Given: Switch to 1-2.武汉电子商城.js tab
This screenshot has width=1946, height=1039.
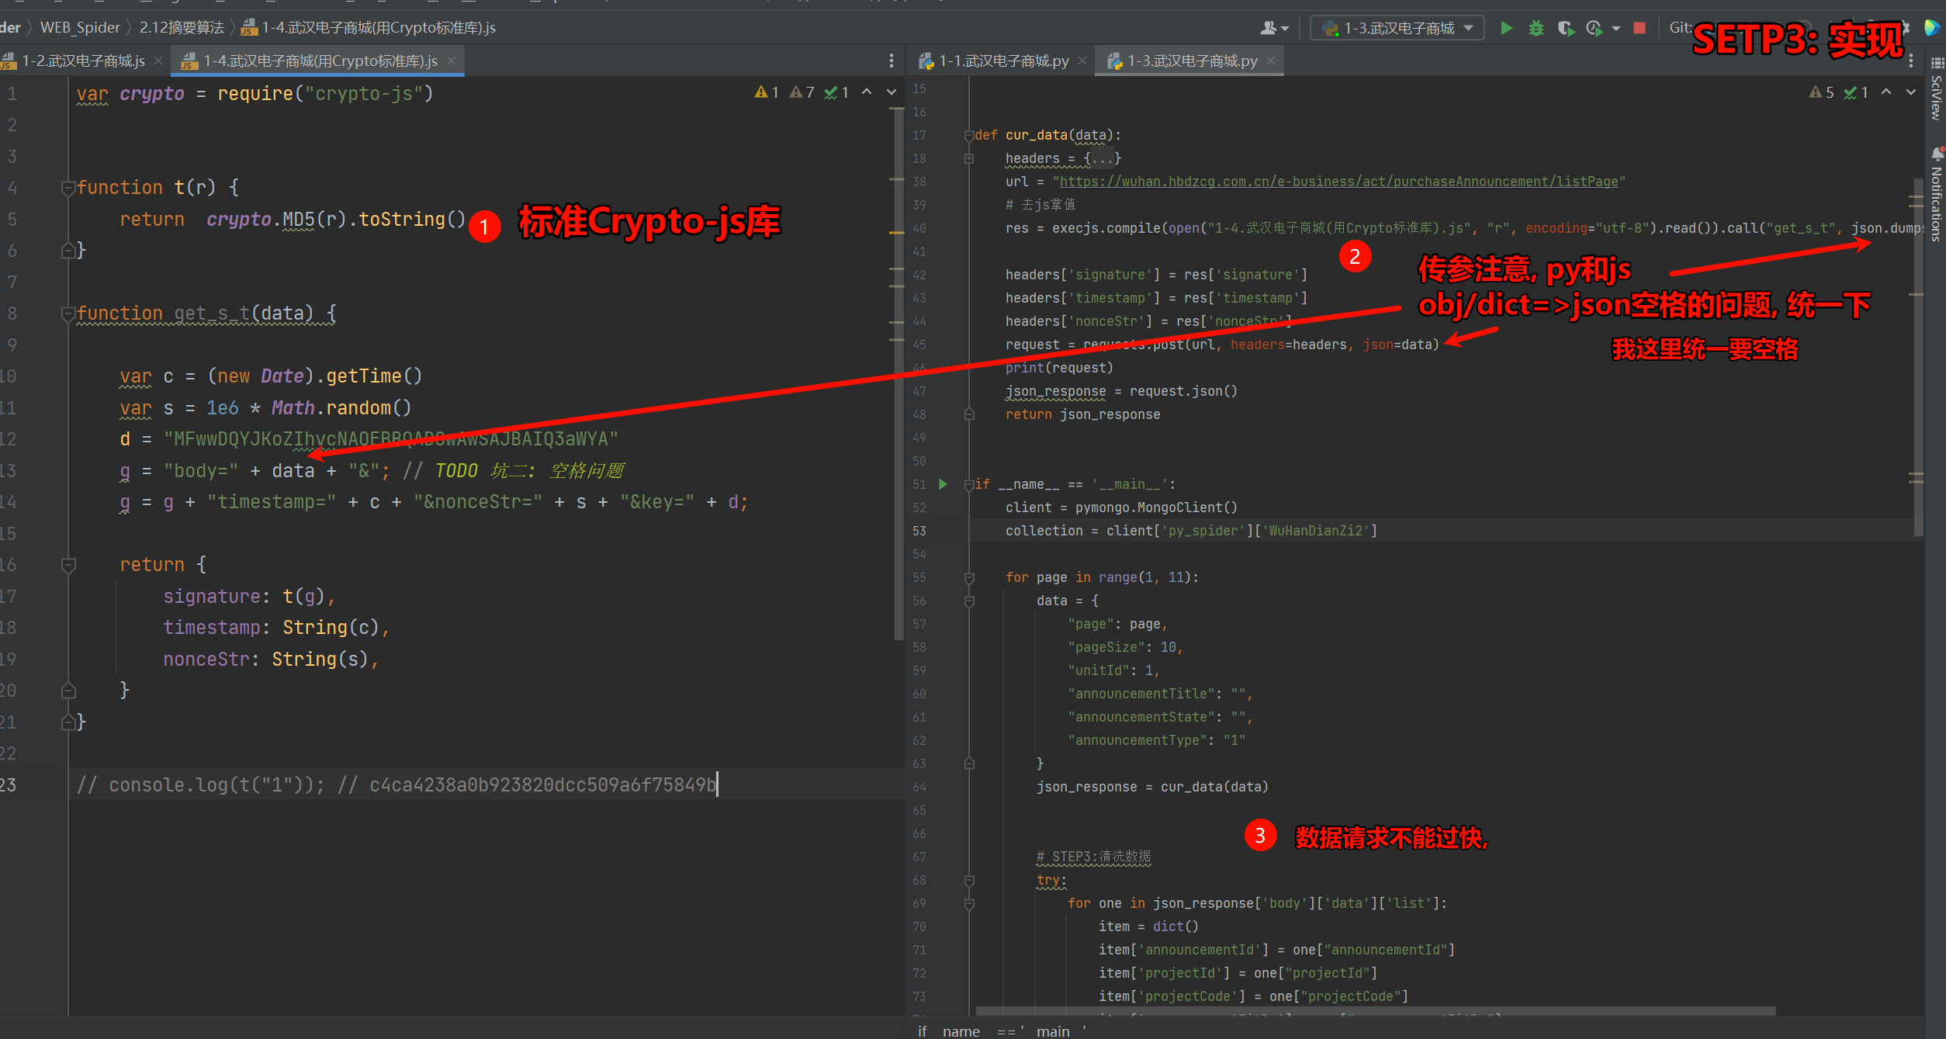Looking at the screenshot, I should click(x=82, y=61).
